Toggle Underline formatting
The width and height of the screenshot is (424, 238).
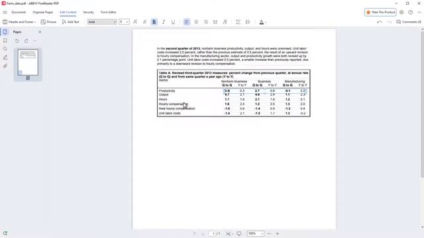pyautogui.click(x=173, y=22)
